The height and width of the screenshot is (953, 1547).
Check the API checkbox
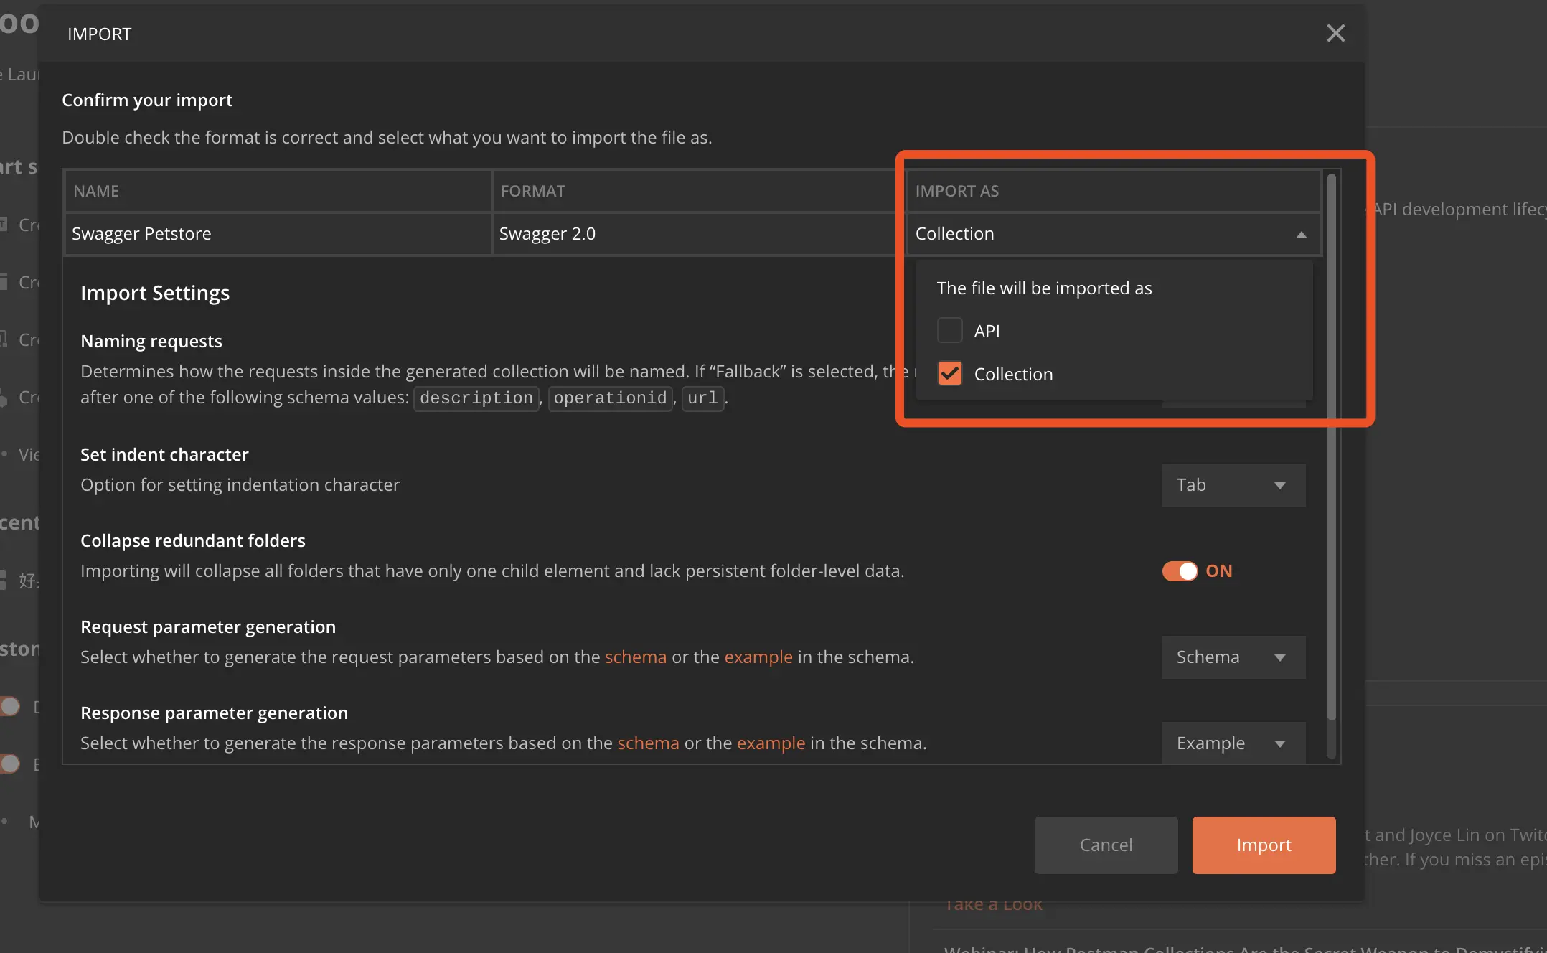(949, 331)
